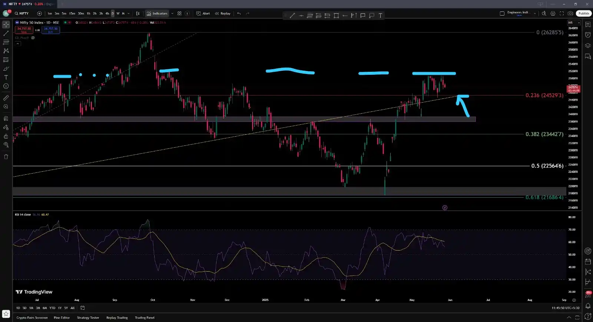
Task: Click the trash remove objects icon
Action: [6, 157]
